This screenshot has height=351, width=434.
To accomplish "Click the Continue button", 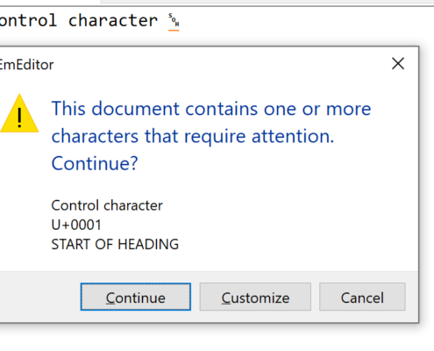I will click(x=136, y=297).
